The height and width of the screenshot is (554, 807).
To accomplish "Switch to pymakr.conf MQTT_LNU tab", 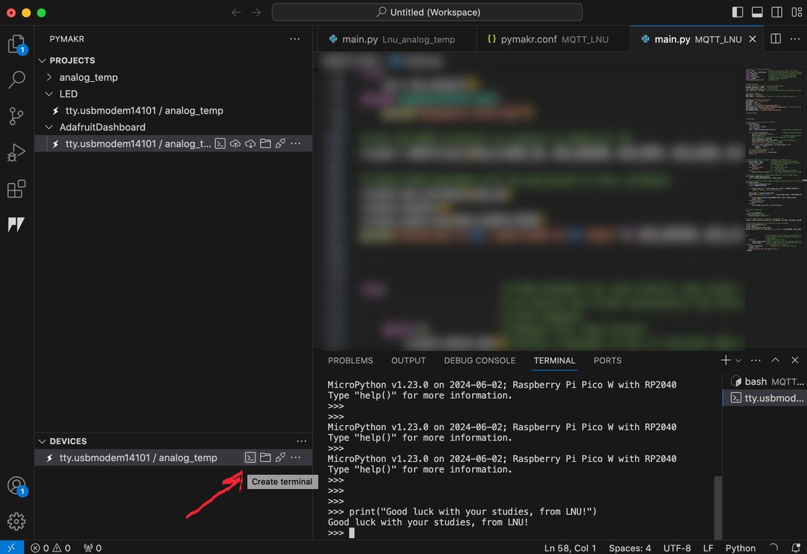I will 554,39.
